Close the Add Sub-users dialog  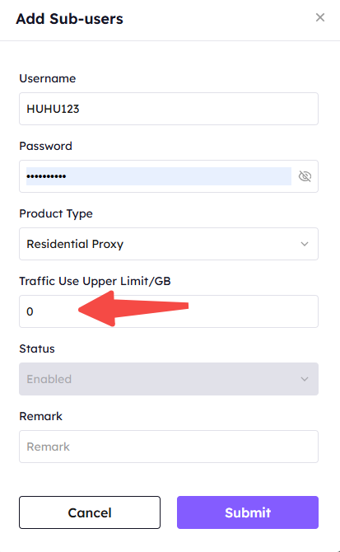tap(320, 17)
